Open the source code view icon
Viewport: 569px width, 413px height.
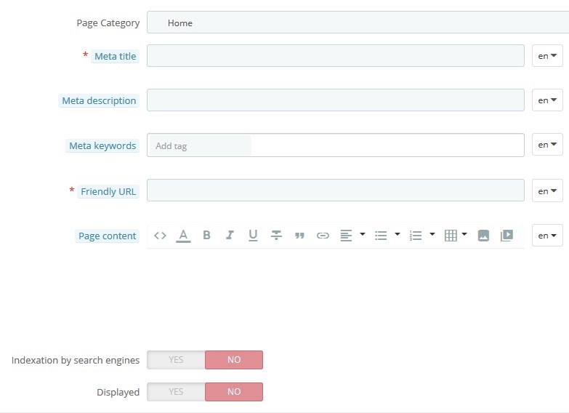(x=160, y=236)
